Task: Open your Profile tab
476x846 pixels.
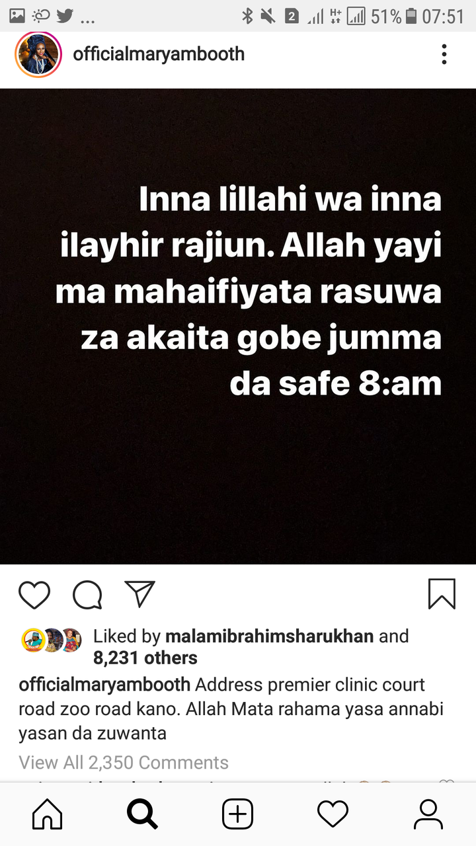Action: tap(428, 814)
